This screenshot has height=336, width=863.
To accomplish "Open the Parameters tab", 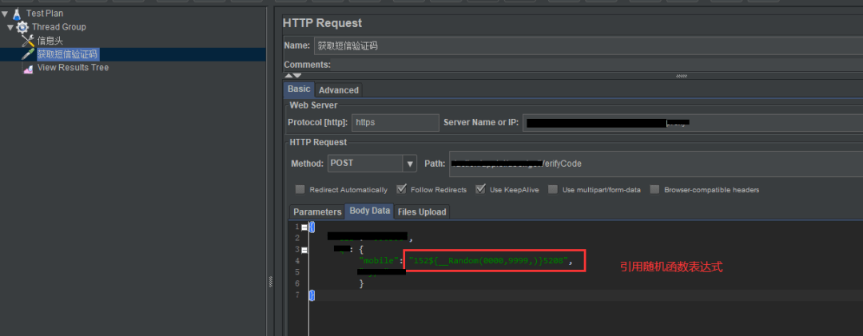I will point(316,211).
